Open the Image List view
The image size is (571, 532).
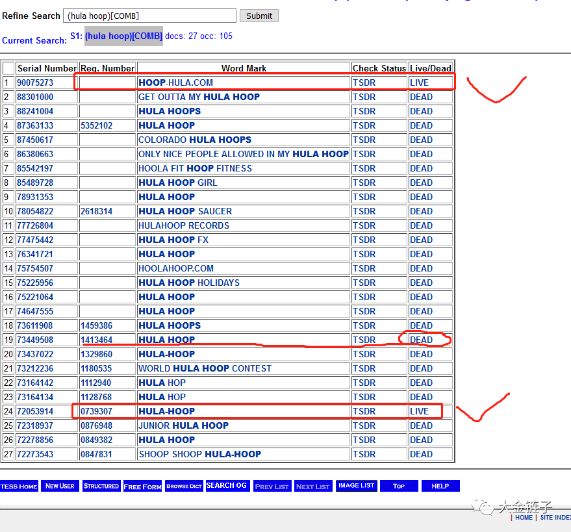(356, 485)
